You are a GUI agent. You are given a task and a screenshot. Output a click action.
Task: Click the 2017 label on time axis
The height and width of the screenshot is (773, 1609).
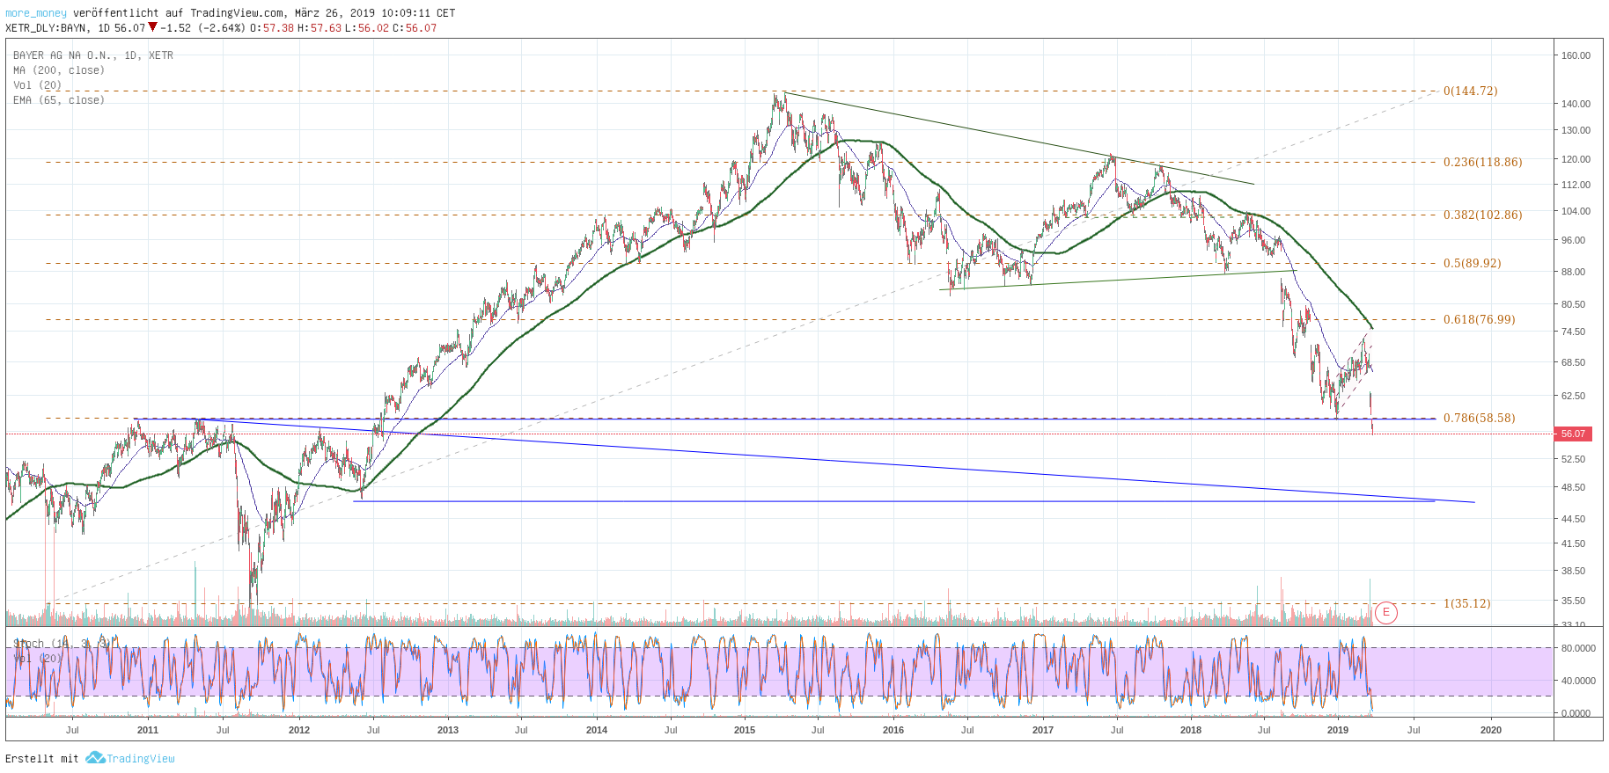[1043, 730]
